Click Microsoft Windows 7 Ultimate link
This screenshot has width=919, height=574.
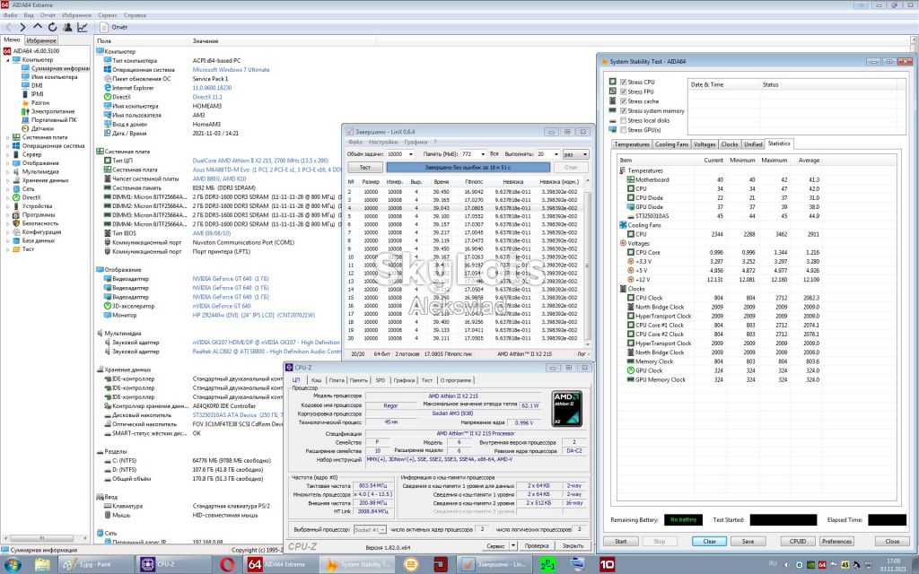coord(231,70)
